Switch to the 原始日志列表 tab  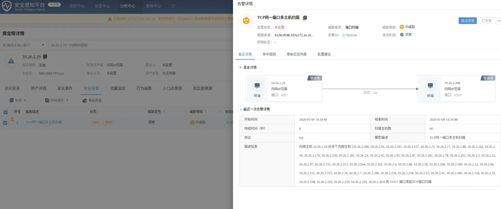coord(296,54)
